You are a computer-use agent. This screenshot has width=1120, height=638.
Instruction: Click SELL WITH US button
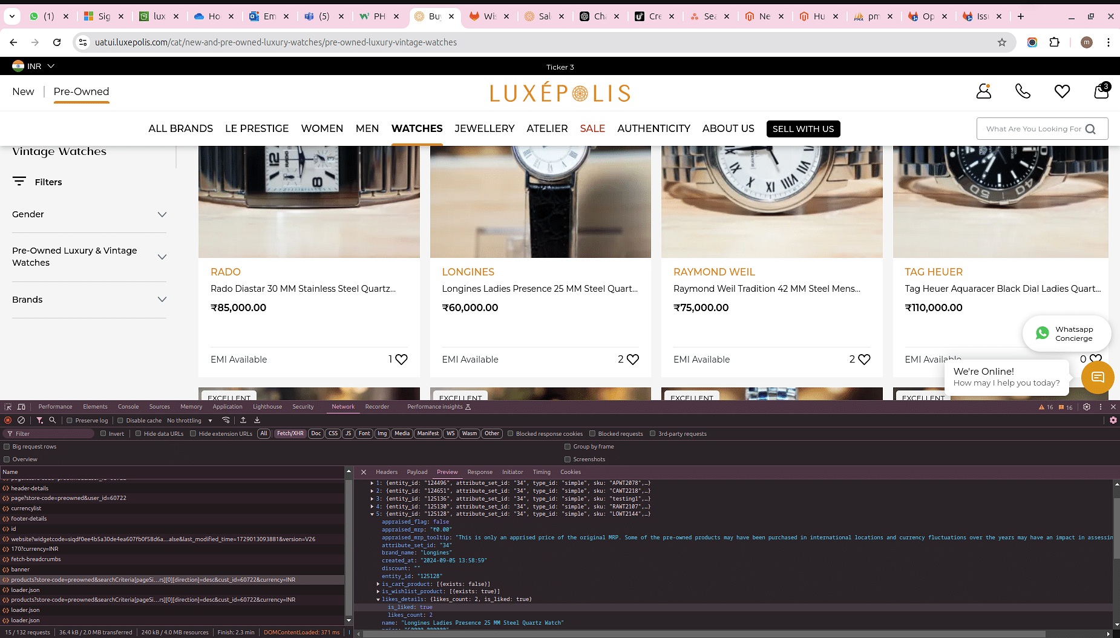[x=803, y=129]
